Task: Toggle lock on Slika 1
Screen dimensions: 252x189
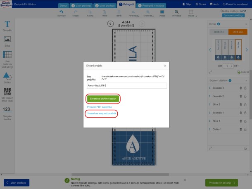Action: click(x=245, y=121)
